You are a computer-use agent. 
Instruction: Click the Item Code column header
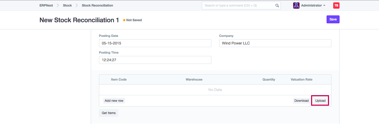(119, 80)
